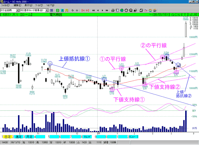Select the 日足 function key button
The image size is (199, 145).
click(x=8, y=137)
